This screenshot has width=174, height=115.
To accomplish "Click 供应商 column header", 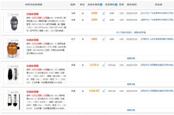I will coord(158,5).
